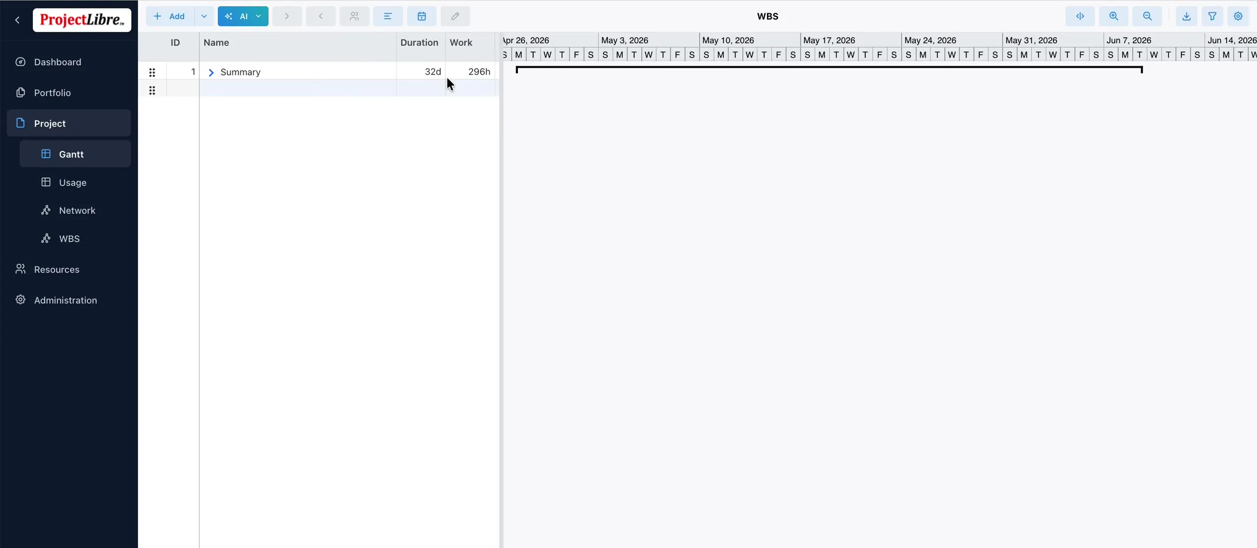Open Portfolio in the sidebar
This screenshot has width=1257, height=548.
point(69,93)
